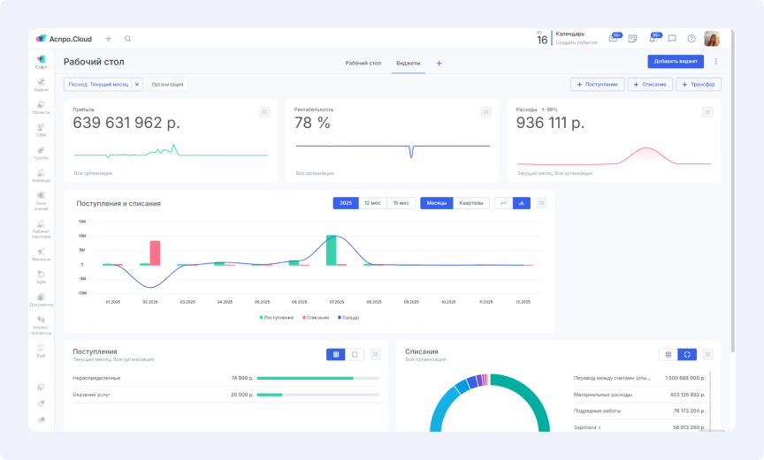Open CRM from the left sidebar
764x460 pixels.
[41, 130]
